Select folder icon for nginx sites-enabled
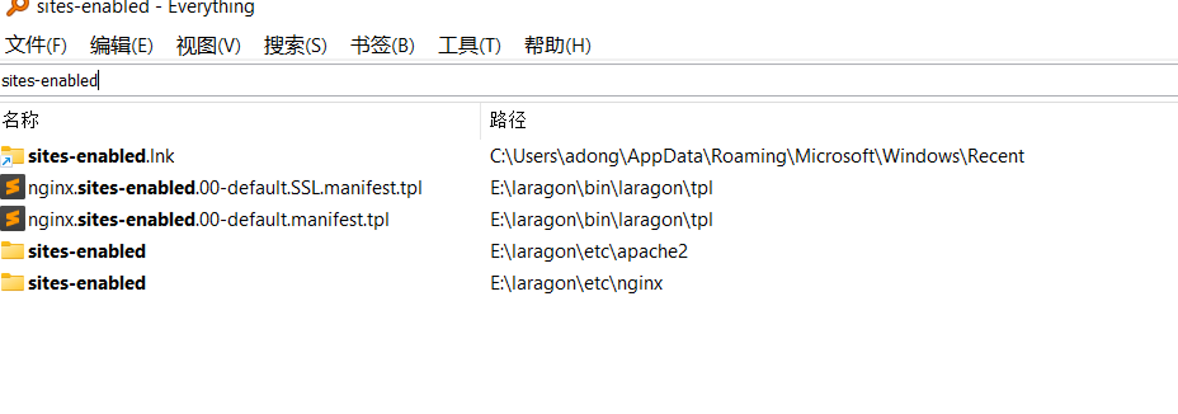 (x=12, y=283)
